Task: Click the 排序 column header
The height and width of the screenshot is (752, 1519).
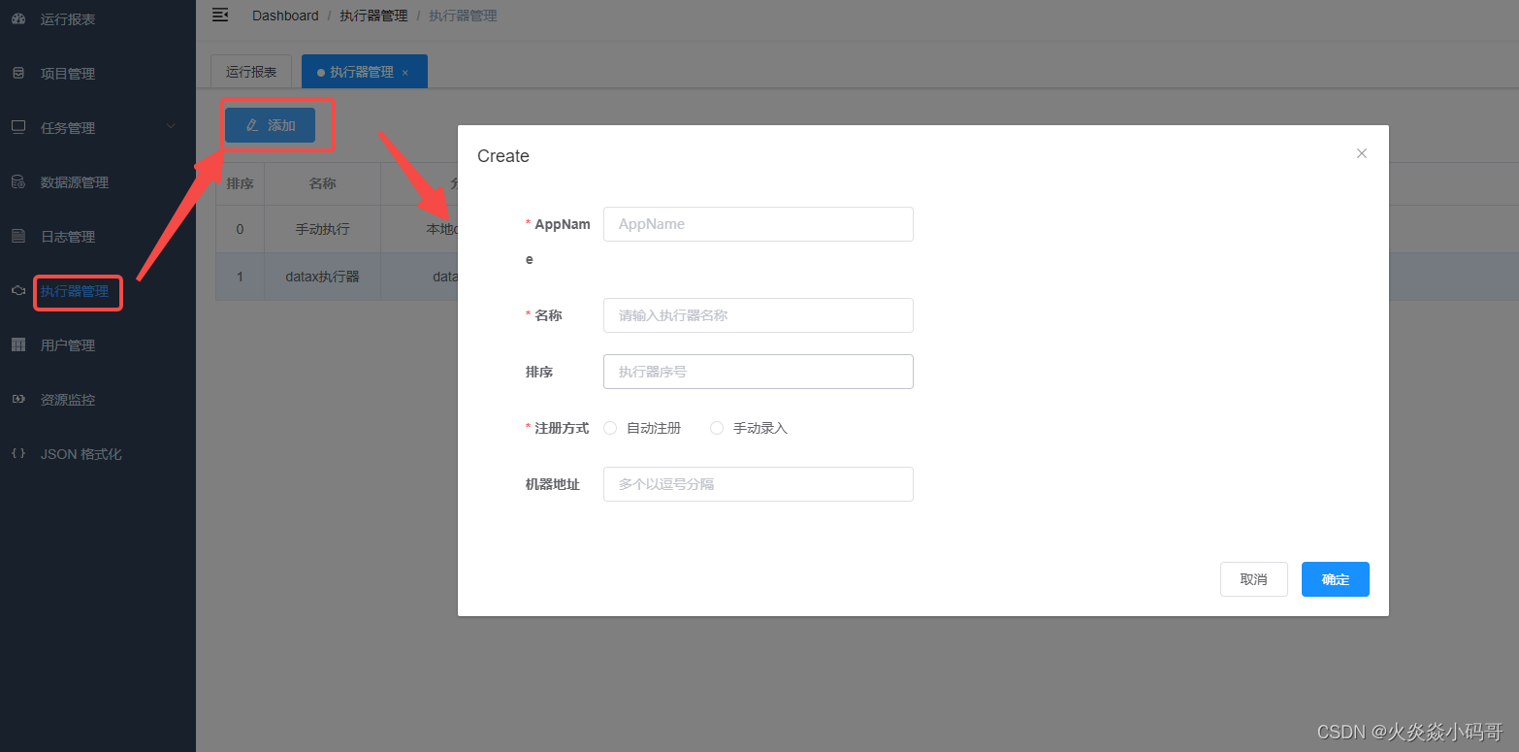Action: click(x=240, y=183)
